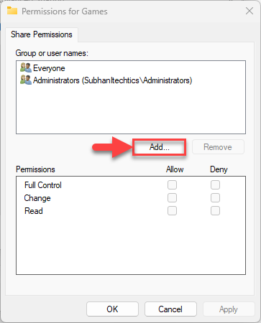This screenshot has height=323, width=261.
Task: Click the Full Control permission label
Action: (x=43, y=185)
